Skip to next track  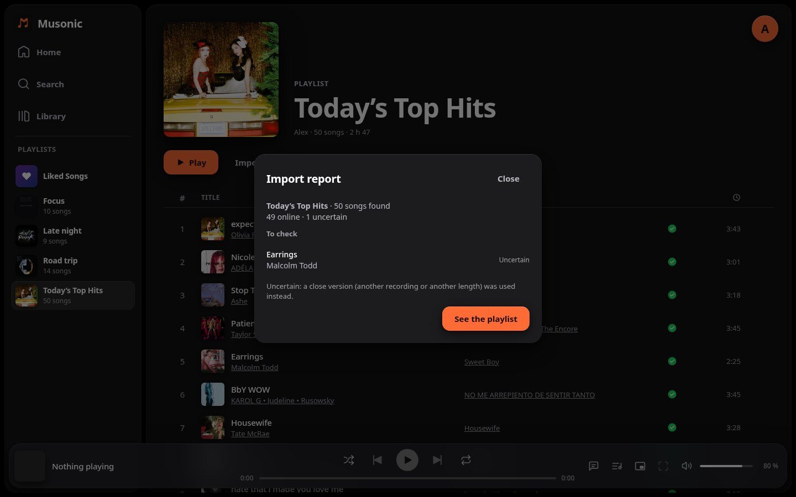(x=437, y=460)
